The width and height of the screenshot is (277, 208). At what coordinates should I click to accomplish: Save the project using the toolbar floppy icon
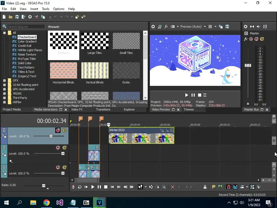point(17,17)
